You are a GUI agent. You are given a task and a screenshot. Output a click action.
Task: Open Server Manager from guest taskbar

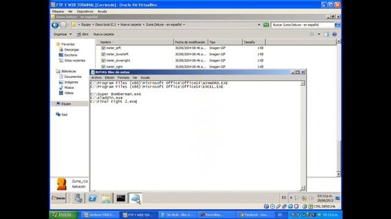point(78,198)
